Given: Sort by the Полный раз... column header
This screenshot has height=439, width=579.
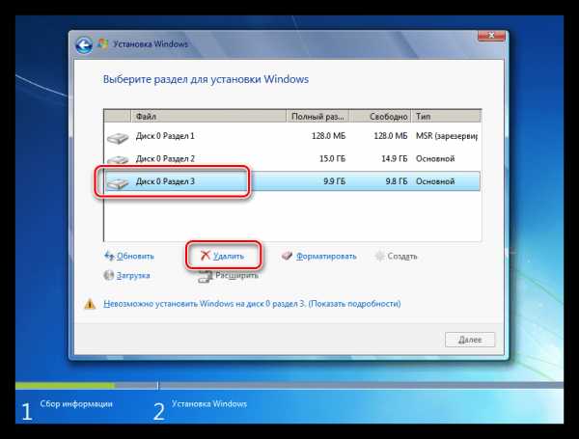Looking at the screenshot, I should 317,117.
